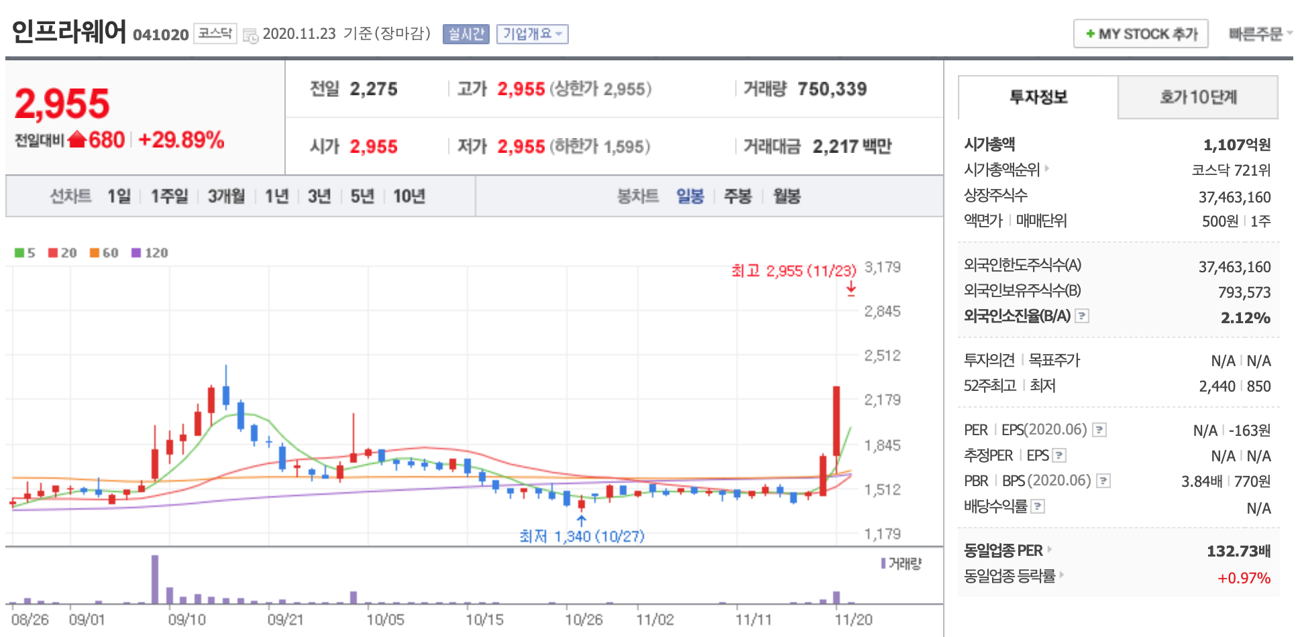Expand the 동일업종 PER arrow link

pyautogui.click(x=1049, y=549)
